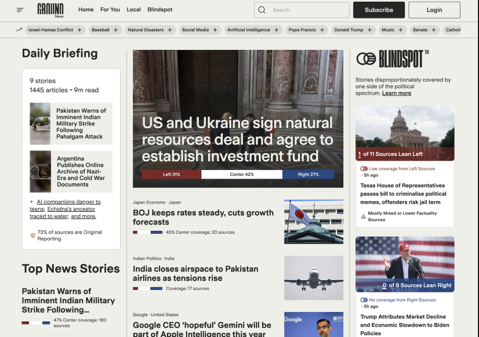This screenshot has height=337, width=479.
Task: Open Pakistan Warns story under Top News
Action: point(68,300)
